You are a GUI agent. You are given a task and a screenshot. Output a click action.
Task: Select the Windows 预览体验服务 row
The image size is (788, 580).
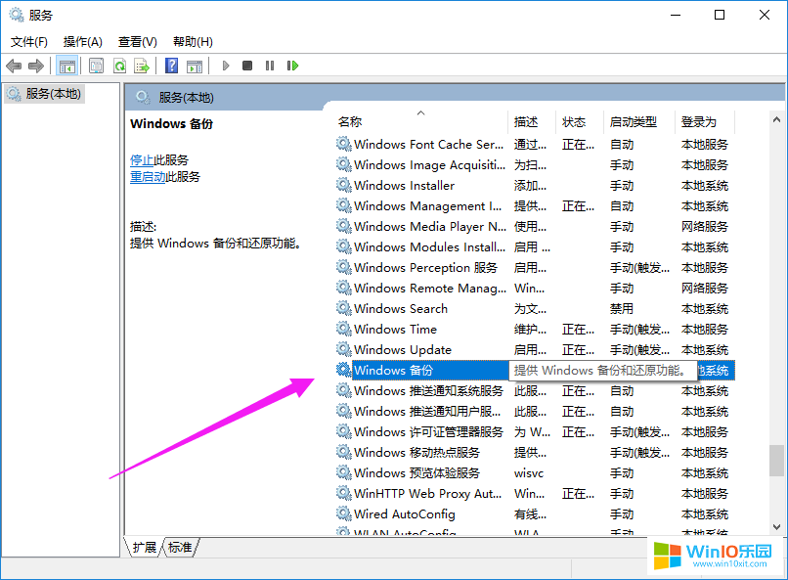535,473
